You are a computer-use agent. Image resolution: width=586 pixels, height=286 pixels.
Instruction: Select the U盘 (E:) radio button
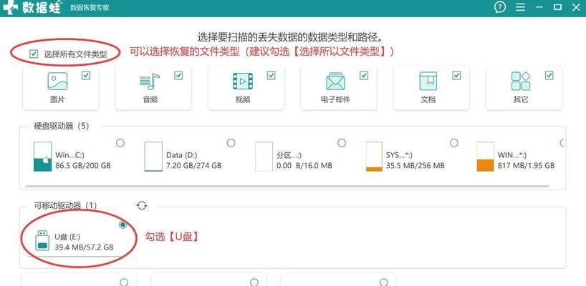pos(123,225)
